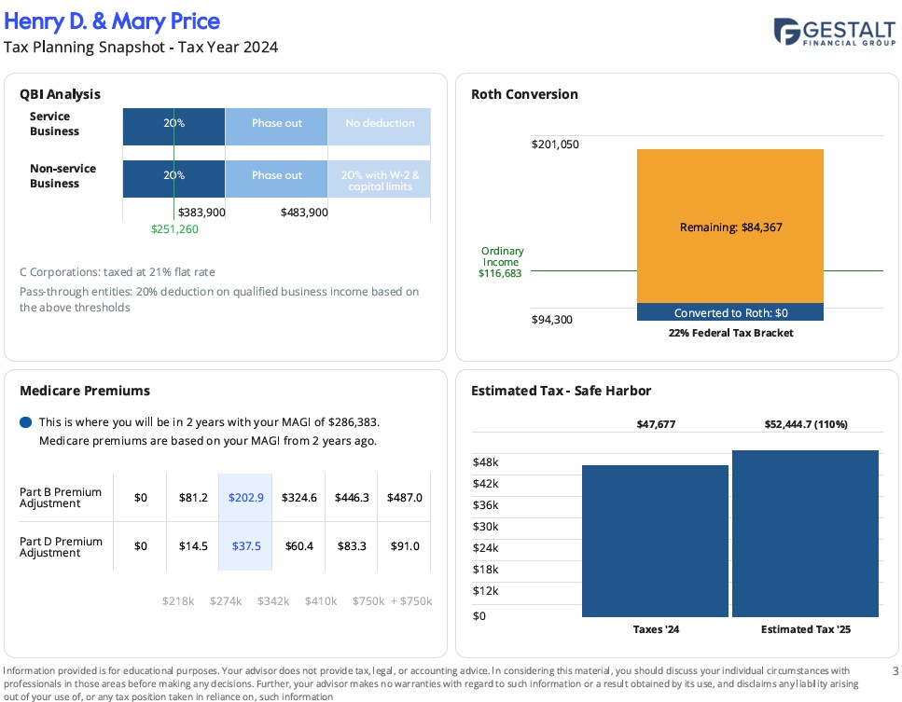This screenshot has width=902, height=702.
Task: Click the Taxes '24 bar in chart
Action: pyautogui.click(x=655, y=541)
